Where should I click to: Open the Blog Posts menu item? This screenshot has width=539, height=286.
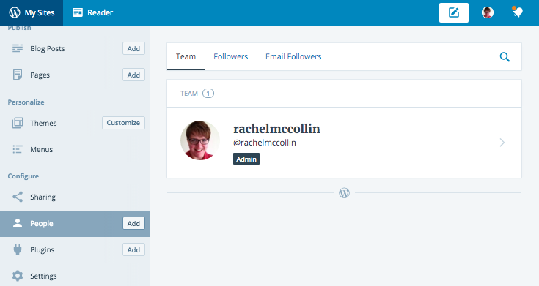click(x=48, y=49)
